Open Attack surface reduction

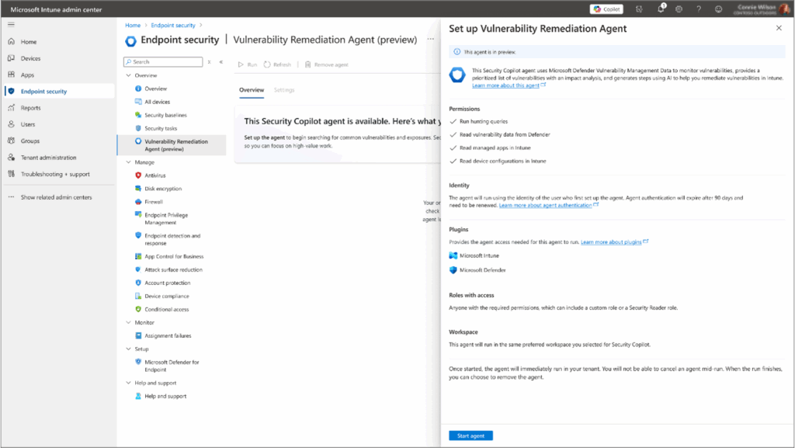[173, 269]
